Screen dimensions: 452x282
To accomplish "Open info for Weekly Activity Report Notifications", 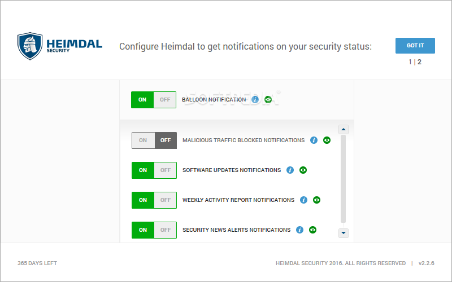I will point(303,200).
